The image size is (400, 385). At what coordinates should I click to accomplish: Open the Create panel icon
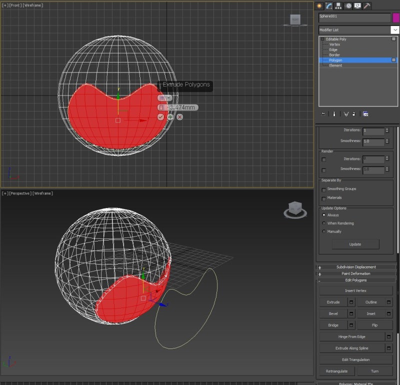tap(319, 5)
